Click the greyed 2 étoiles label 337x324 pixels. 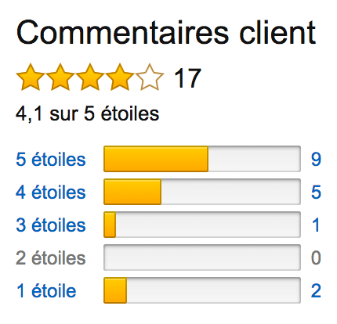coord(51,257)
